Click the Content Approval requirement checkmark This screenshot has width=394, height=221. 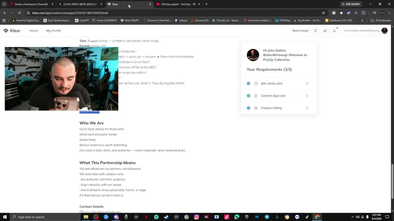(248, 96)
